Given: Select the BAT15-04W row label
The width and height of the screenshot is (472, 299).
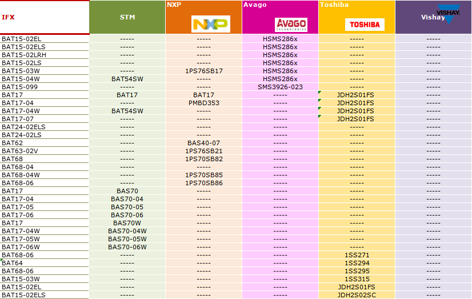Looking at the screenshot, I should pyautogui.click(x=21, y=79).
